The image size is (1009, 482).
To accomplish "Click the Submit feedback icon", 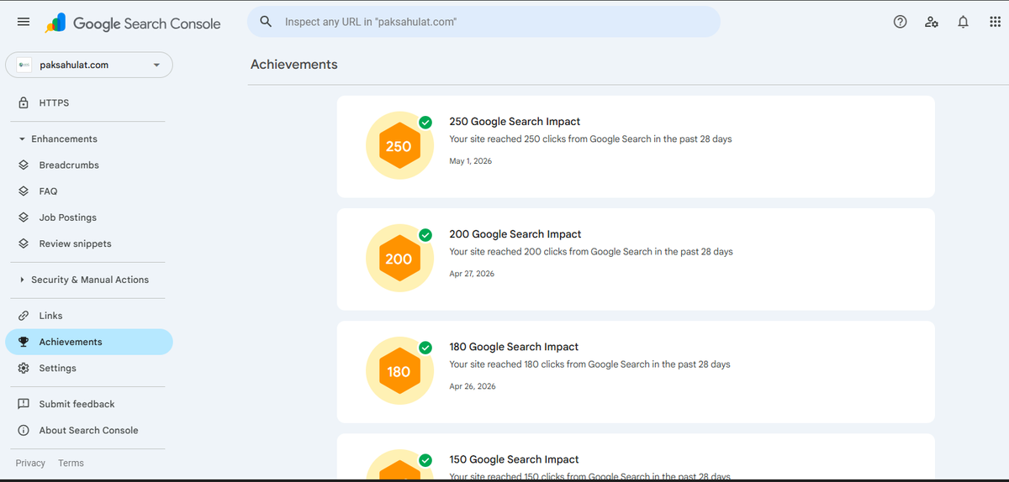I will tap(24, 404).
